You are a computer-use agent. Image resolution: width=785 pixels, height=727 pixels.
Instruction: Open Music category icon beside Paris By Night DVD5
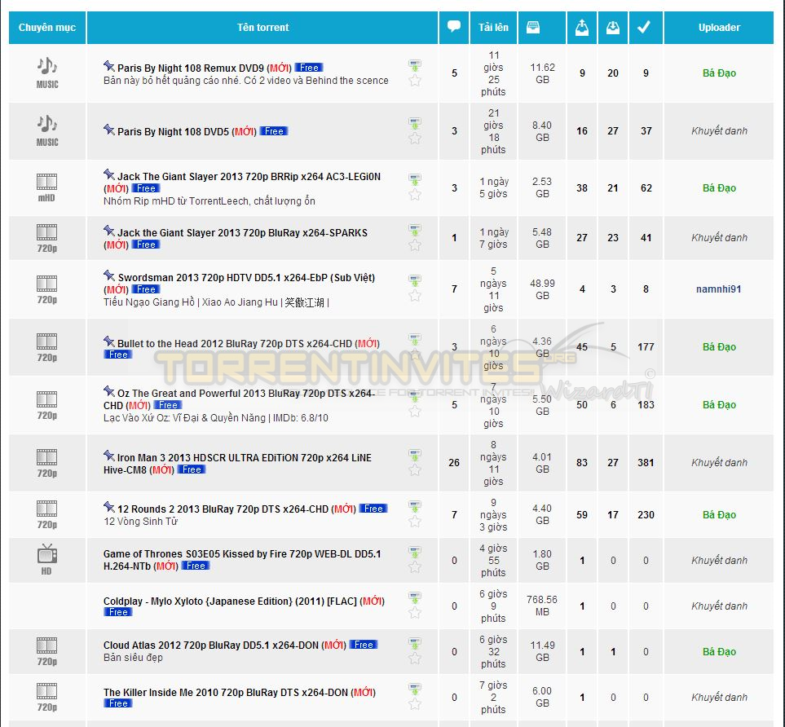[47, 131]
